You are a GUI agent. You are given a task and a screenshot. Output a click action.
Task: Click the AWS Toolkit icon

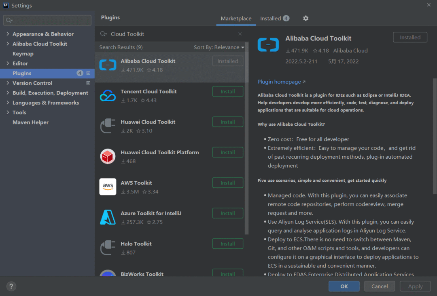pos(108,187)
